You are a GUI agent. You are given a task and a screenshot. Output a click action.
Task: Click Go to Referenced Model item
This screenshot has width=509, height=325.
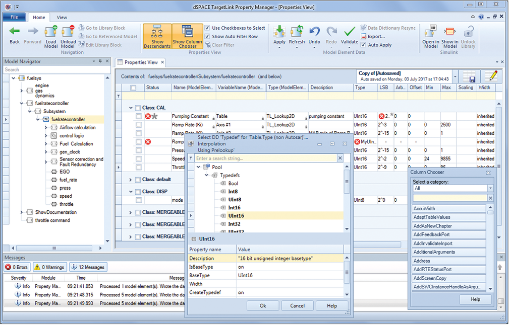point(108,37)
